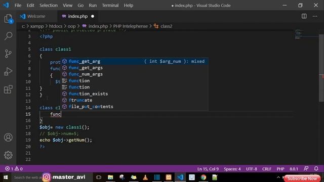The height and width of the screenshot is (182, 324).
Task: Open File Explorer from taskbar
Action: point(110,177)
